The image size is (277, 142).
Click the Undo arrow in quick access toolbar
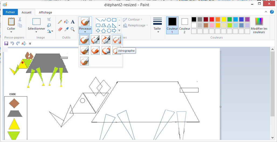pyautogui.click(x=12, y=43)
